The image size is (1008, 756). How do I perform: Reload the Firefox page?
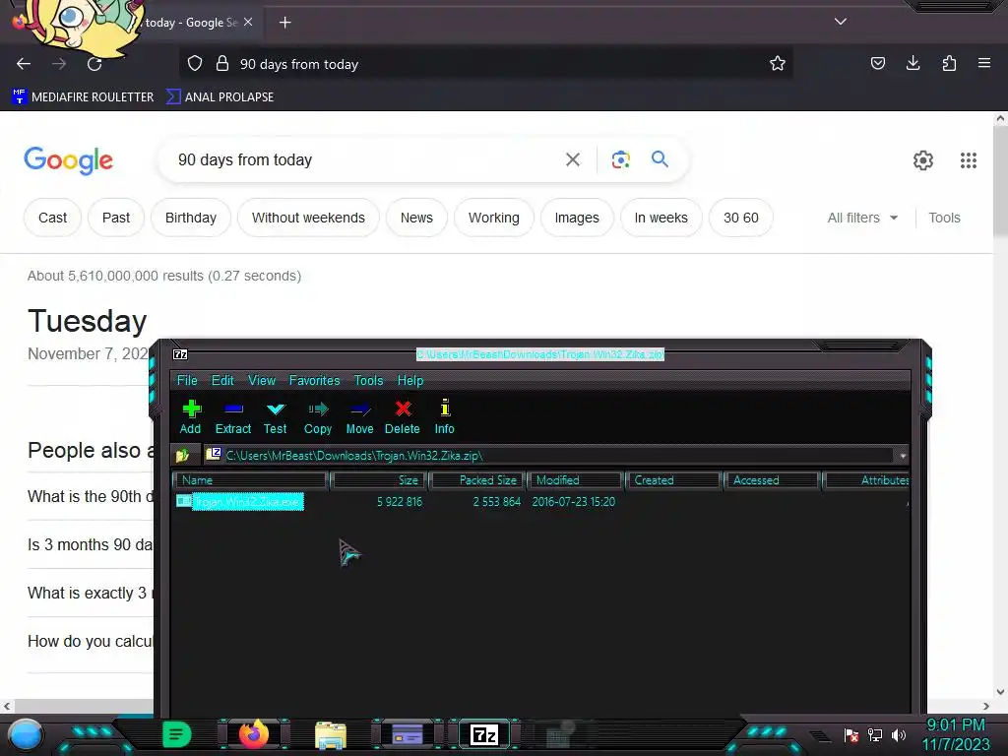(x=94, y=64)
